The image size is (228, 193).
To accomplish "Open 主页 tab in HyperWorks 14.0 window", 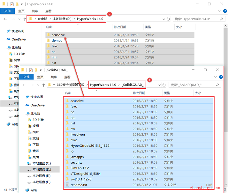I will click(21, 11).
